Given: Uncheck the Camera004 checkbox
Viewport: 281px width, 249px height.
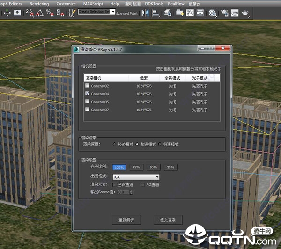Looking at the screenshot, I should pos(87,94).
